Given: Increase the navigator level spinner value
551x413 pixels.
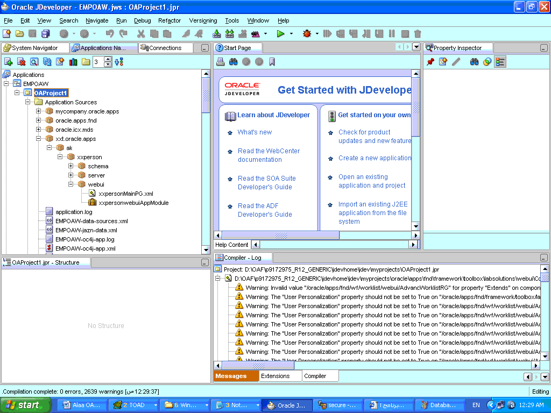Looking at the screenshot, I should pos(108,59).
